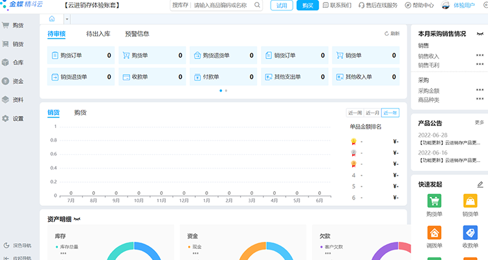Open the 仓库 sidebar module
Image resolution: width=488 pixels, height=260 pixels.
point(13,62)
